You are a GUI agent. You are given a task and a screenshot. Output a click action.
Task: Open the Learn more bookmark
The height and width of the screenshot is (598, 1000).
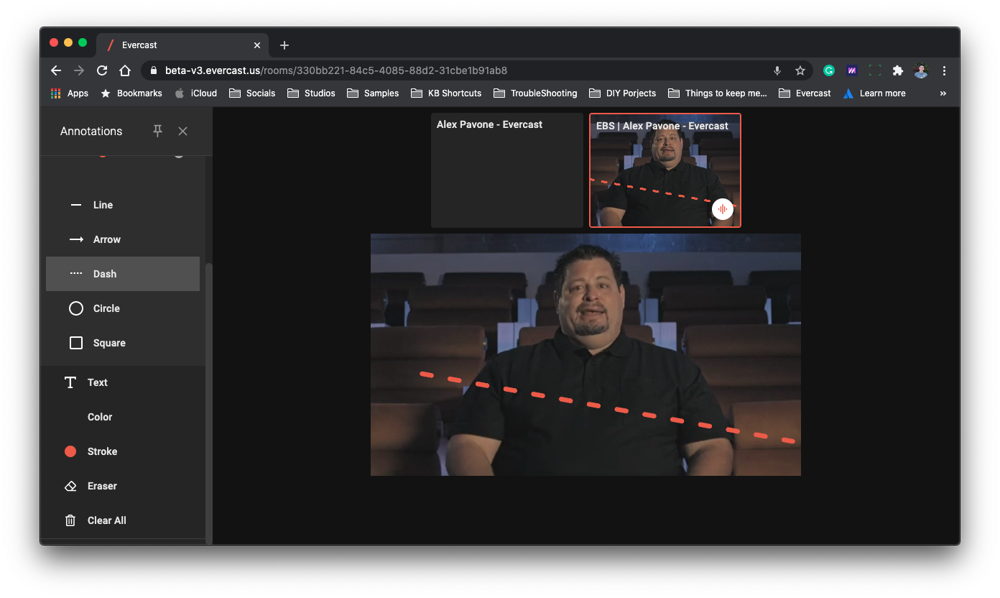(x=874, y=93)
